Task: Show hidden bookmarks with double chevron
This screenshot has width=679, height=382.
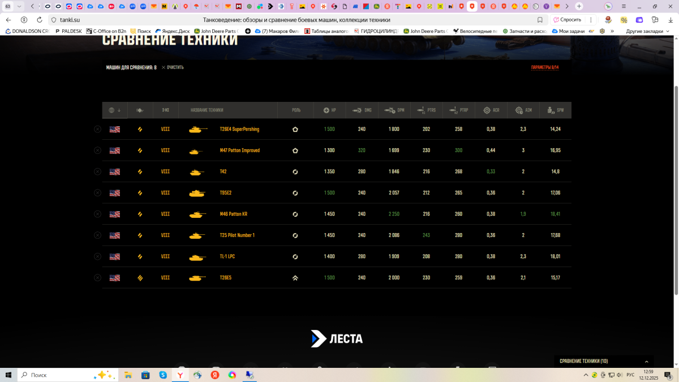Action: coord(612,31)
